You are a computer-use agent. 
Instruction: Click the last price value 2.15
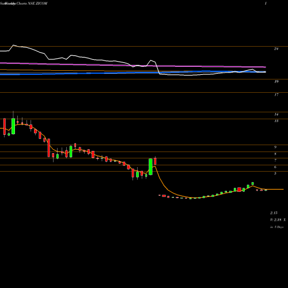(x=274, y=213)
